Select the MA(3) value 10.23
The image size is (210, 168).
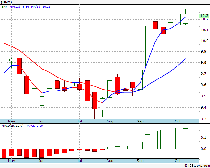(x=46, y=7)
